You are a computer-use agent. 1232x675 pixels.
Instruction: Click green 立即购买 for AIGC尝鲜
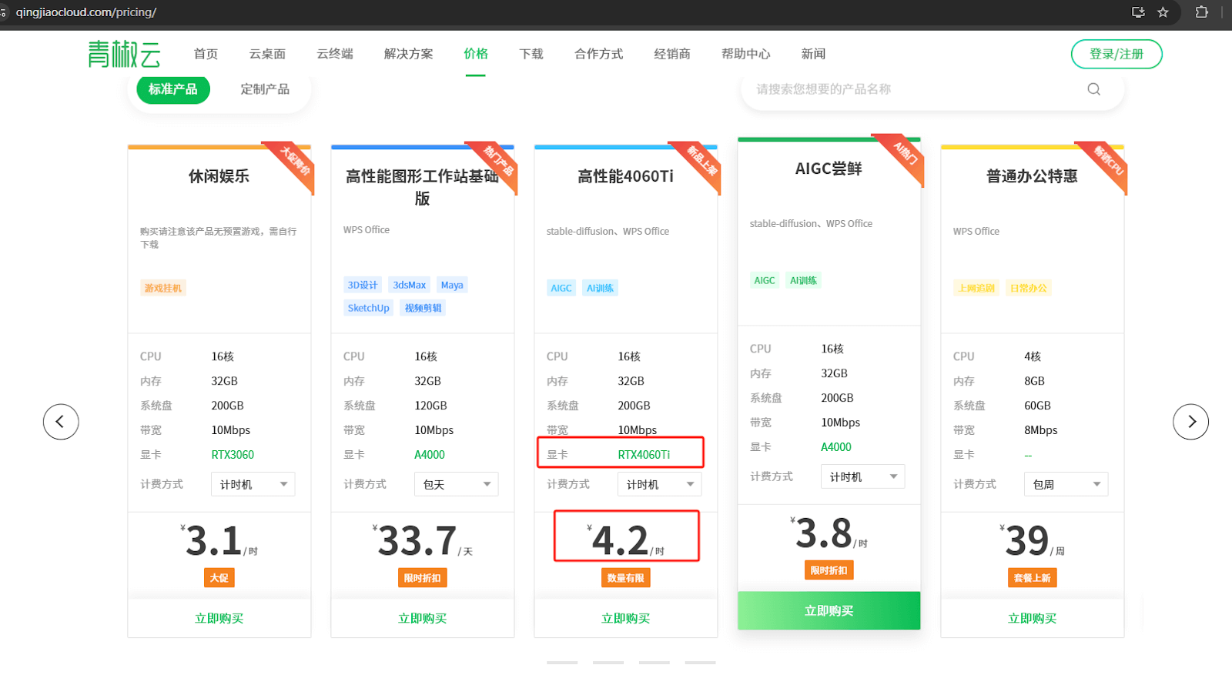tap(829, 610)
